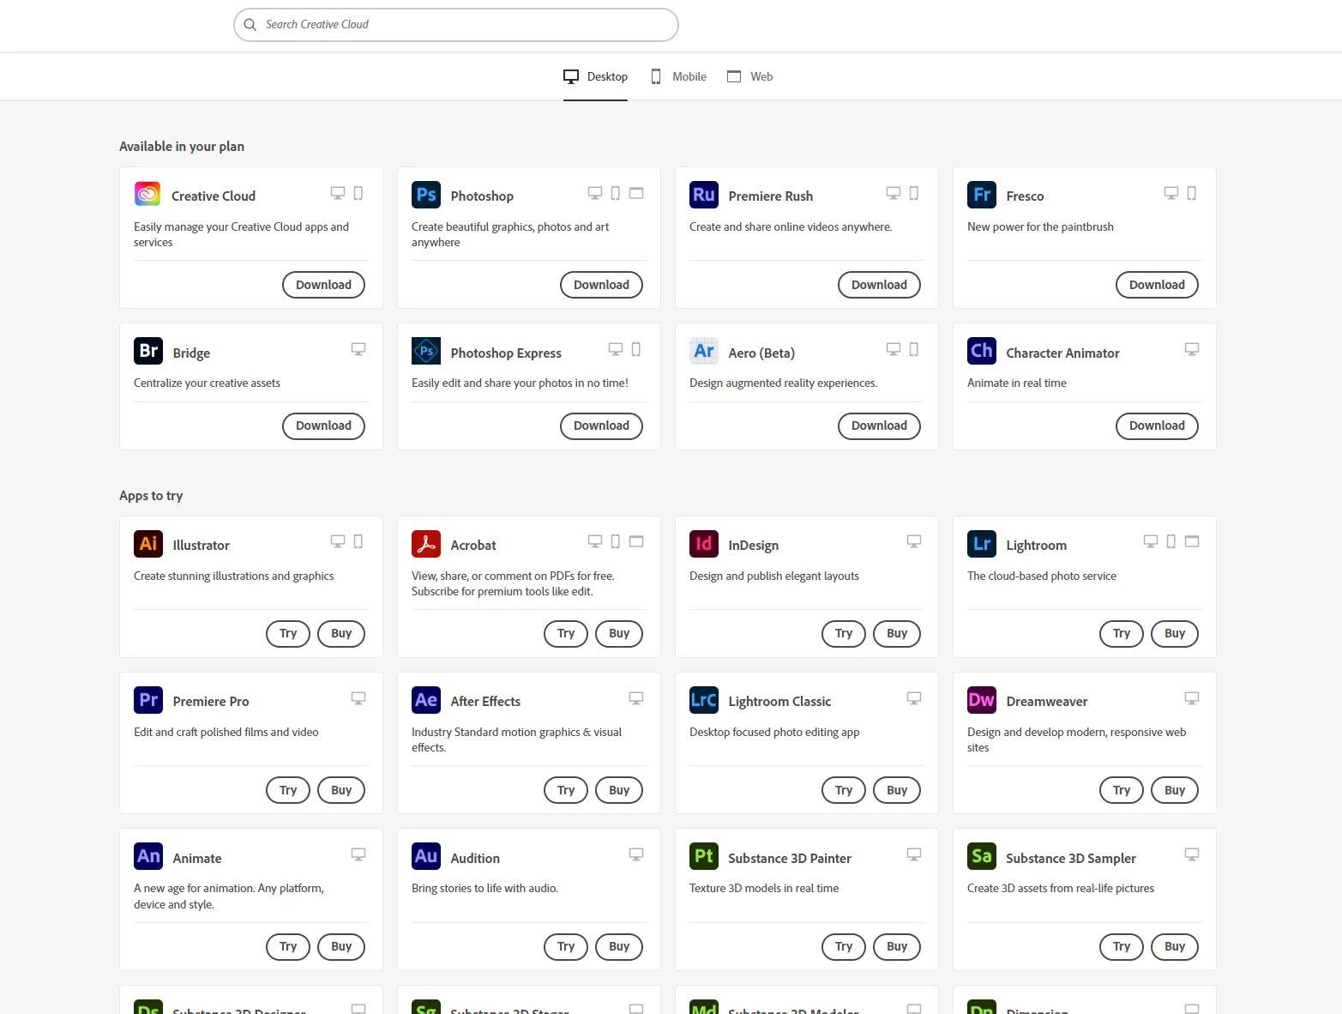Click the Substance 3D Sampler Sa icon
1342x1014 pixels.
[x=982, y=856]
